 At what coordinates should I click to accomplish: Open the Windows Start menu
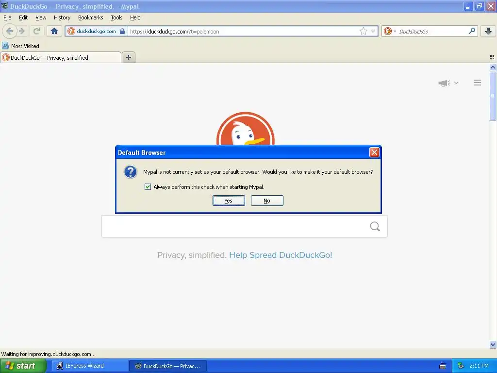coord(23,366)
